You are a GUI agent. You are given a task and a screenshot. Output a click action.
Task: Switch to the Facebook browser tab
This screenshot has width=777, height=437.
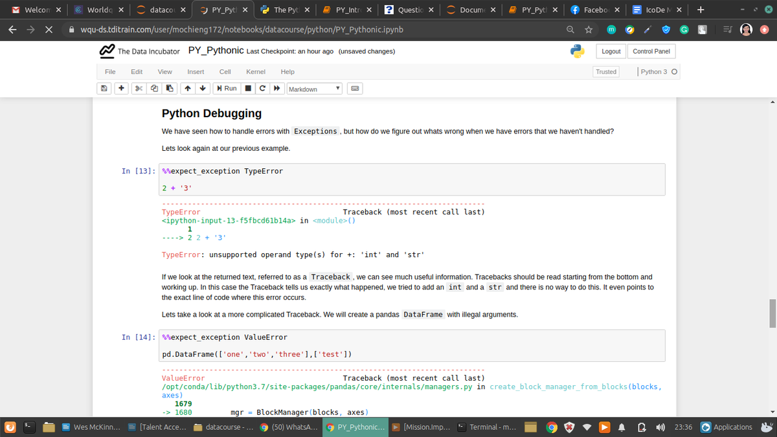[594, 10]
